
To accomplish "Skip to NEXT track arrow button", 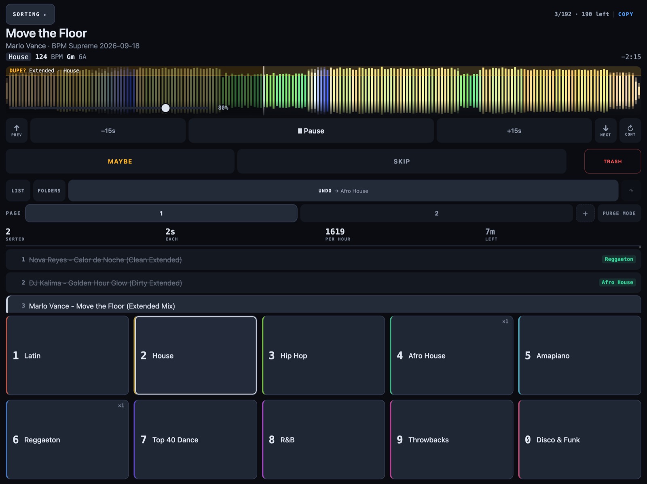I will click(605, 130).
